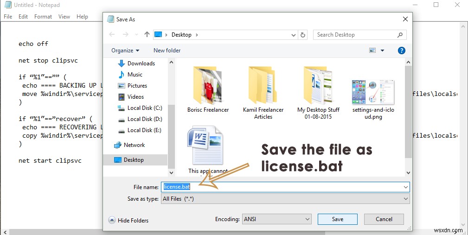468x235 pixels.
Task: Create a New folder
Action: (167, 51)
